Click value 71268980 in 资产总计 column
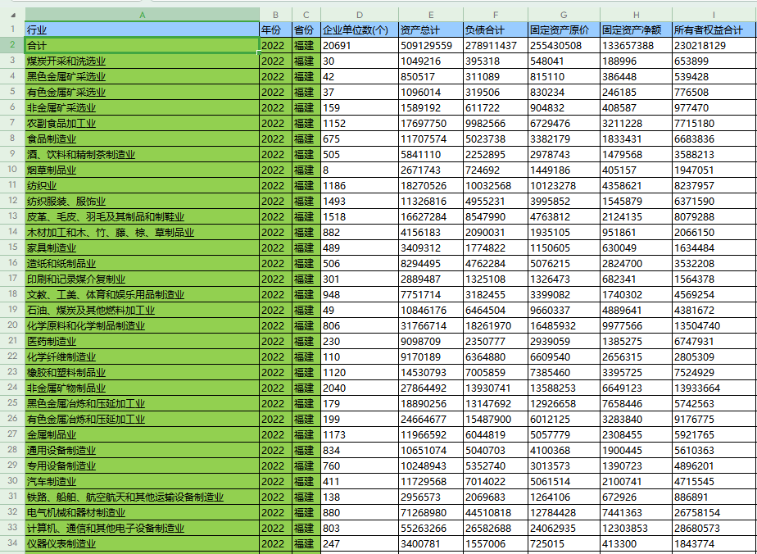 click(x=431, y=512)
